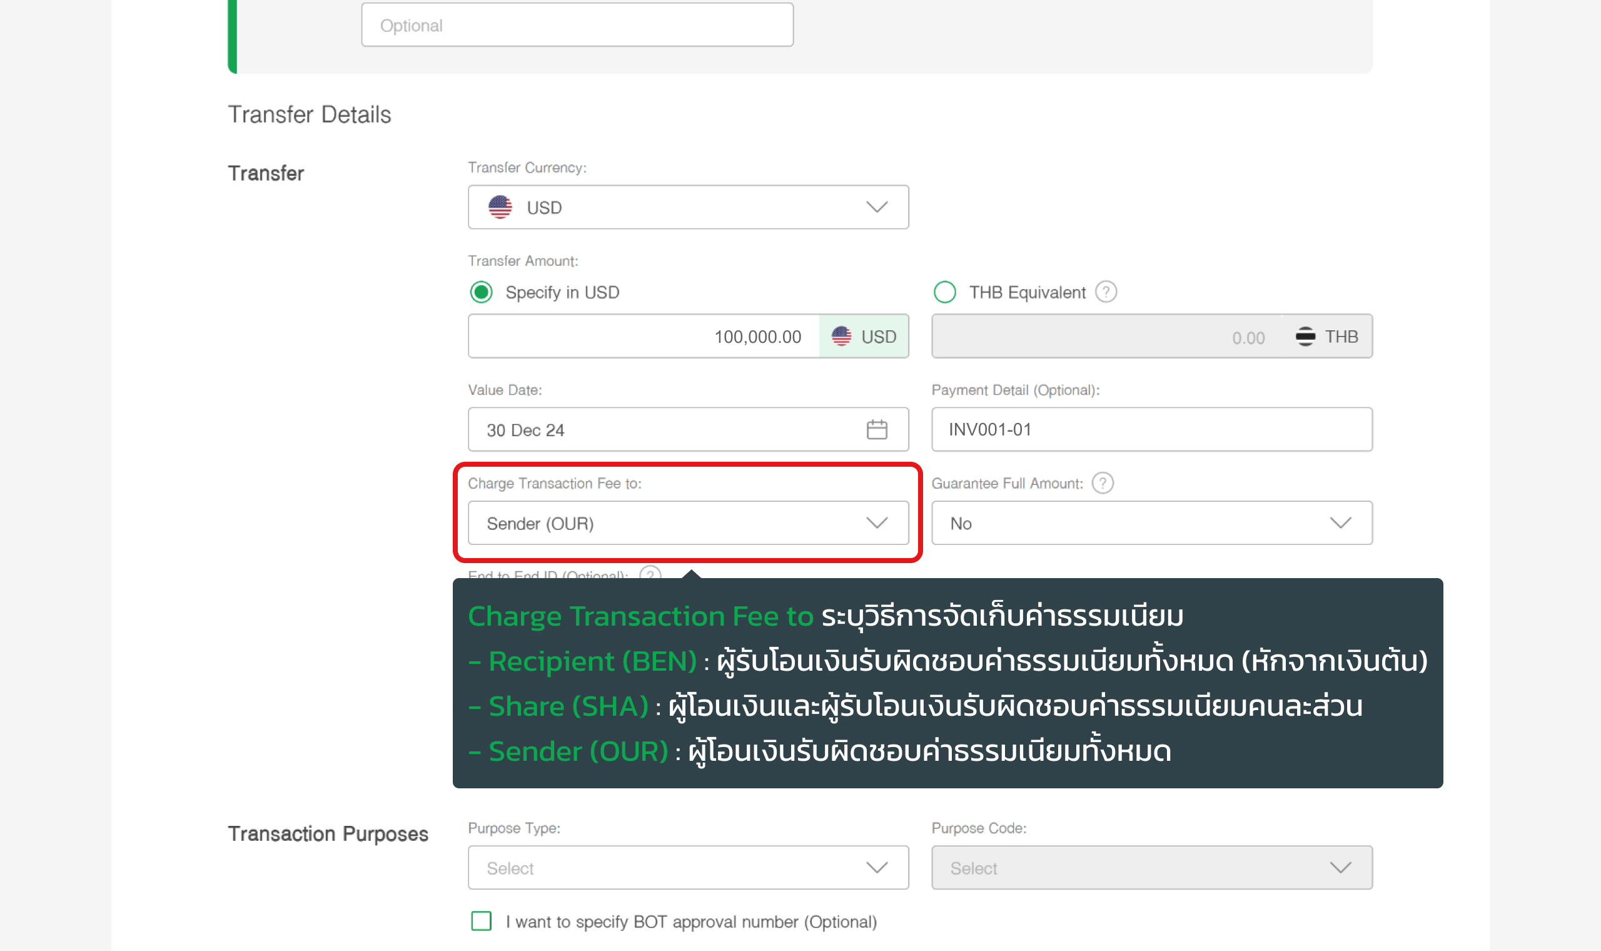Click the 'Payment Detail (Optional):' label

(1016, 390)
